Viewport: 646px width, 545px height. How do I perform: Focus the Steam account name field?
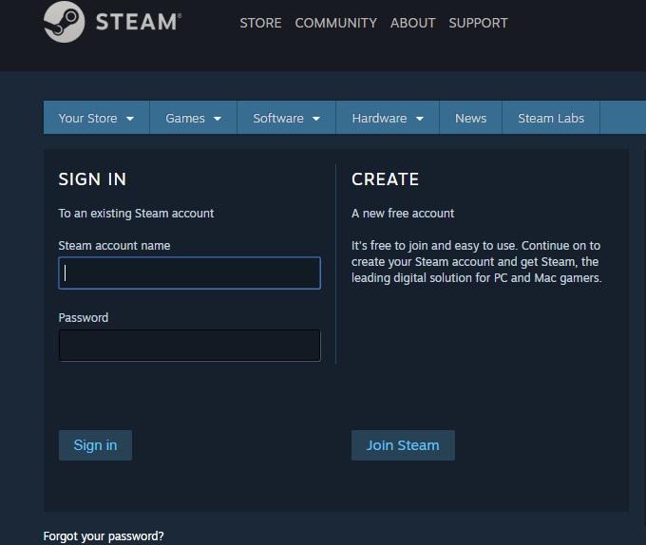(189, 273)
